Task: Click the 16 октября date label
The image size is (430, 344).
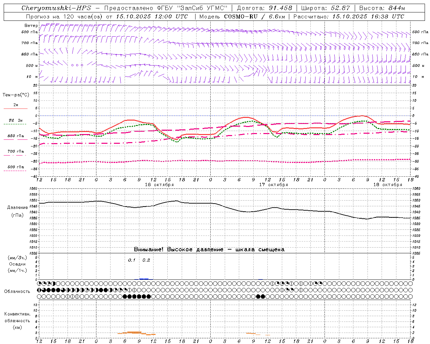Action: [x=159, y=185]
